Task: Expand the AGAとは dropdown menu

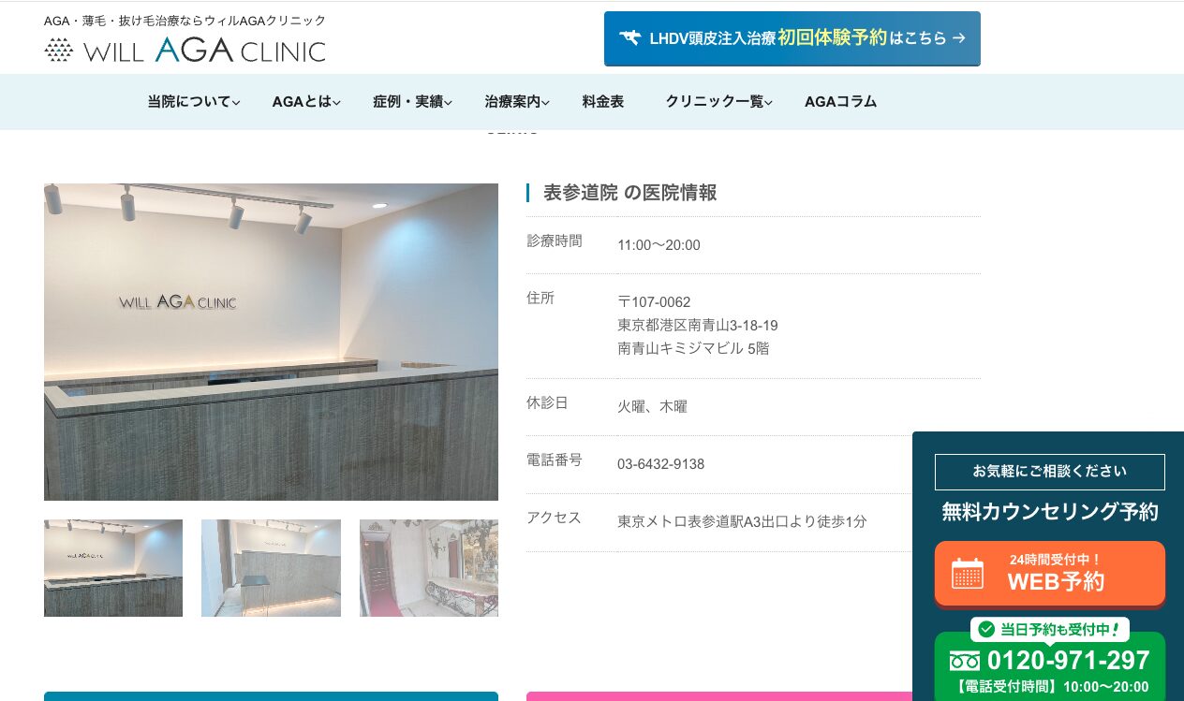Action: [x=306, y=102]
